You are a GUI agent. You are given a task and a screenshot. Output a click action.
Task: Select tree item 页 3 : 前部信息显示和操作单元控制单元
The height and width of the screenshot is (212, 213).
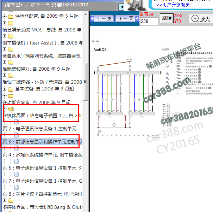tap(42, 142)
